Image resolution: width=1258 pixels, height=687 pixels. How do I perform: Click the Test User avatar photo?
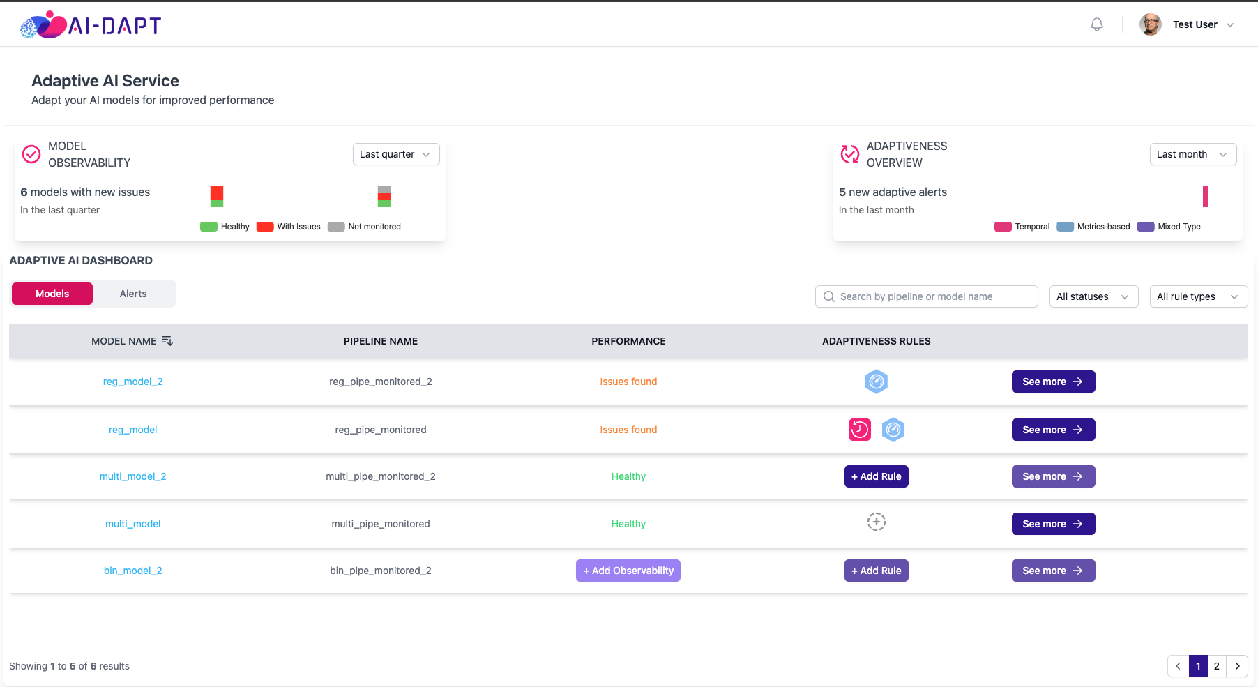point(1151,24)
